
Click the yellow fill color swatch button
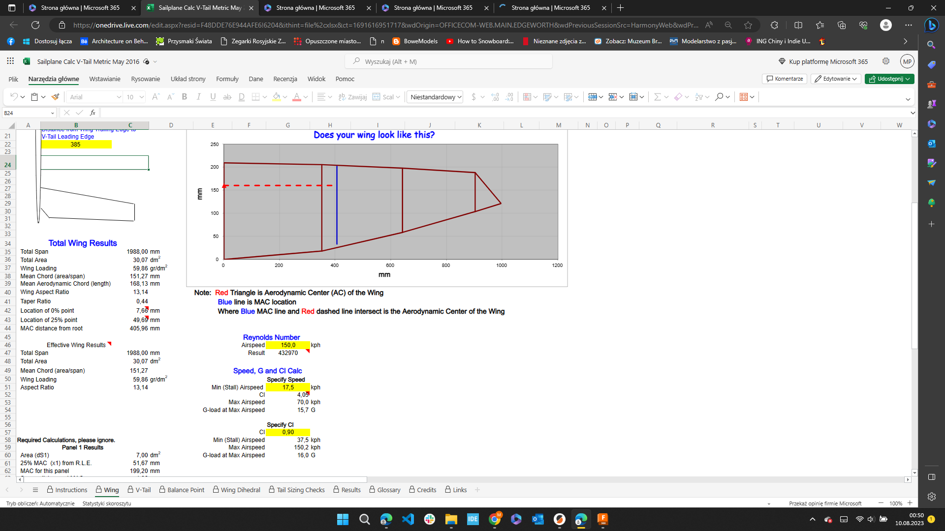pos(277,97)
